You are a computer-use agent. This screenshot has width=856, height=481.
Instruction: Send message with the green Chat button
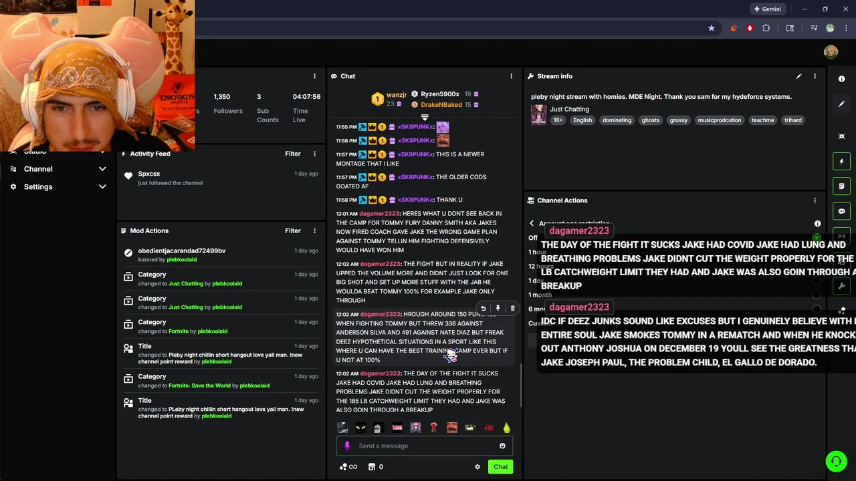tap(501, 467)
